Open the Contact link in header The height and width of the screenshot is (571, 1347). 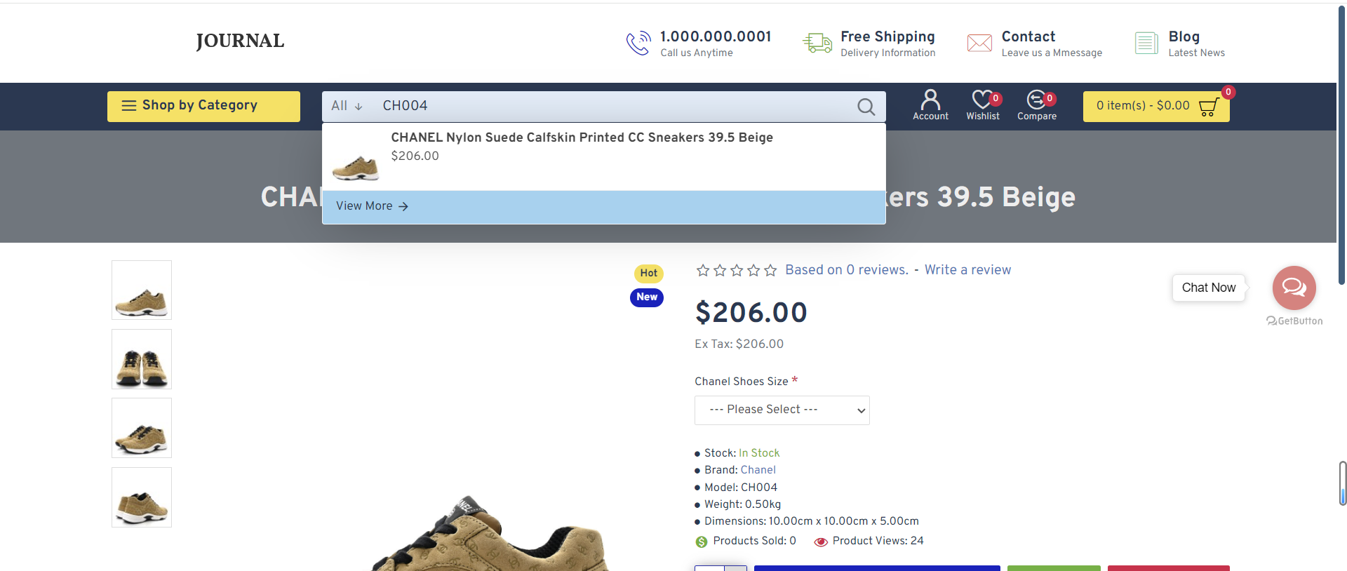point(1052,43)
